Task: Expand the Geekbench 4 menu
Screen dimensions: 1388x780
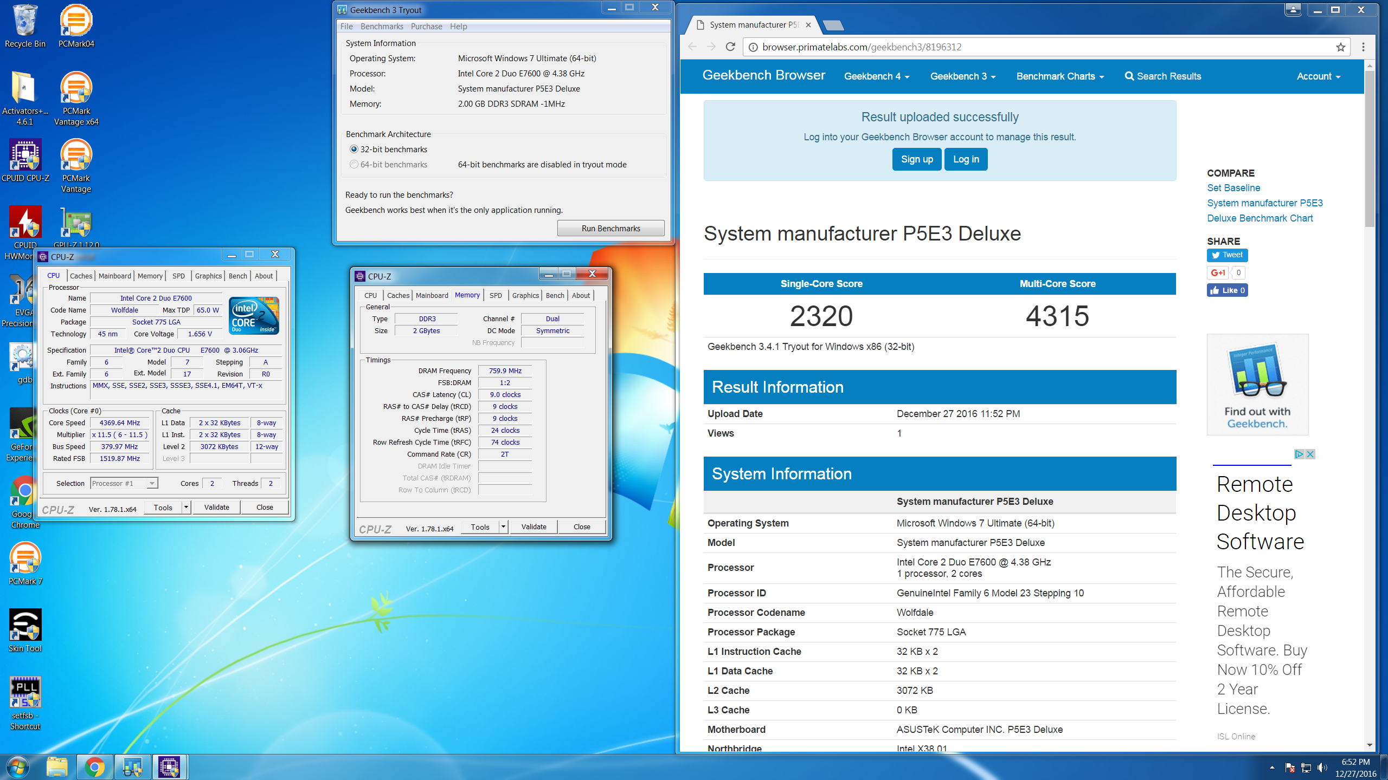Action: [x=877, y=76]
